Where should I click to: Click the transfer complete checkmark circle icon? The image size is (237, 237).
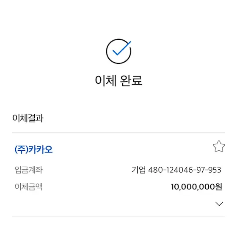click(x=118, y=51)
